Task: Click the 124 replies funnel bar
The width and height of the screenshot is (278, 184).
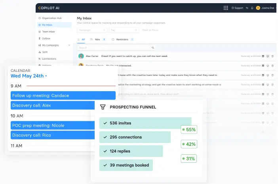Action: point(131,151)
